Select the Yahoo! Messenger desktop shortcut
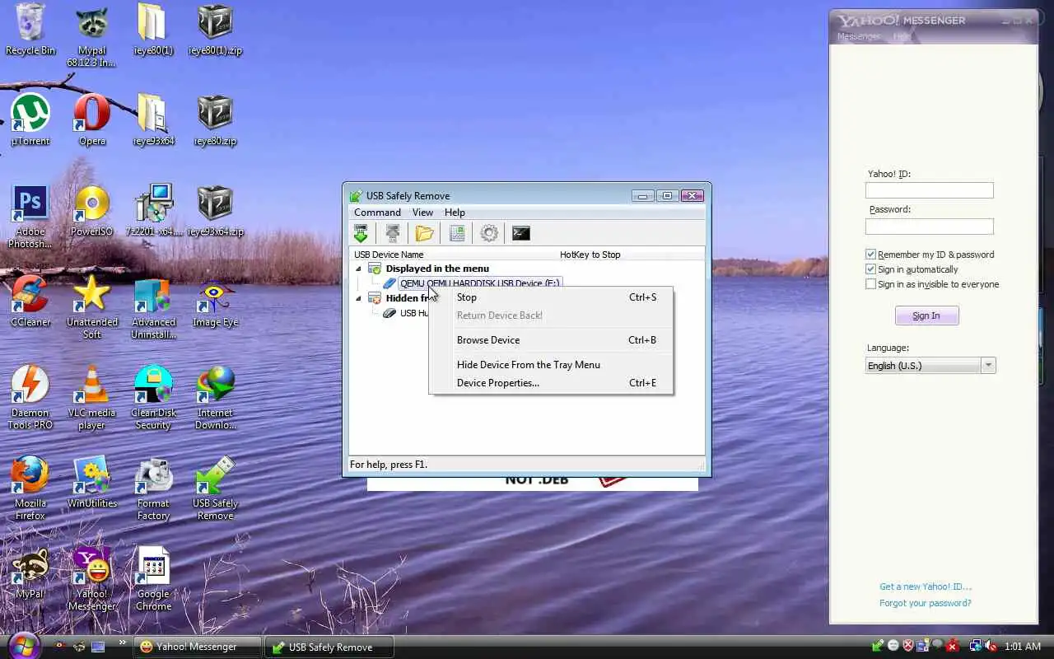The height and width of the screenshot is (659, 1054). pyautogui.click(x=91, y=579)
